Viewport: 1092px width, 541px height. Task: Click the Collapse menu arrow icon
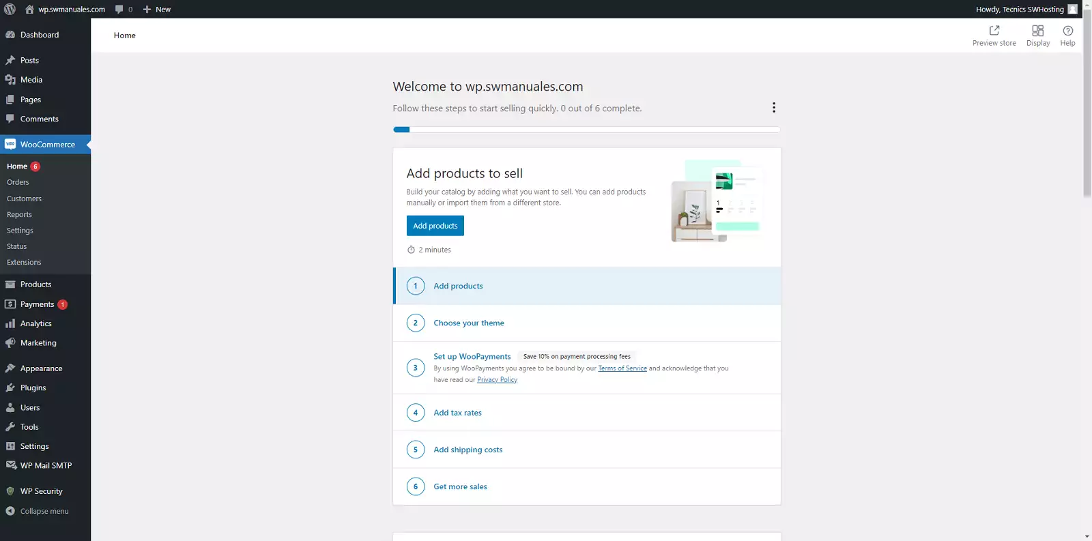pyautogui.click(x=10, y=511)
